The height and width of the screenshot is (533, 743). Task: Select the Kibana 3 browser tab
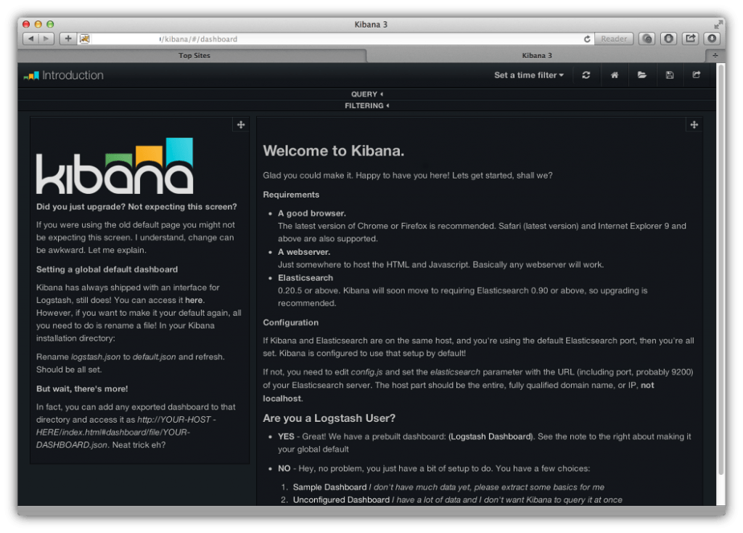pos(536,54)
